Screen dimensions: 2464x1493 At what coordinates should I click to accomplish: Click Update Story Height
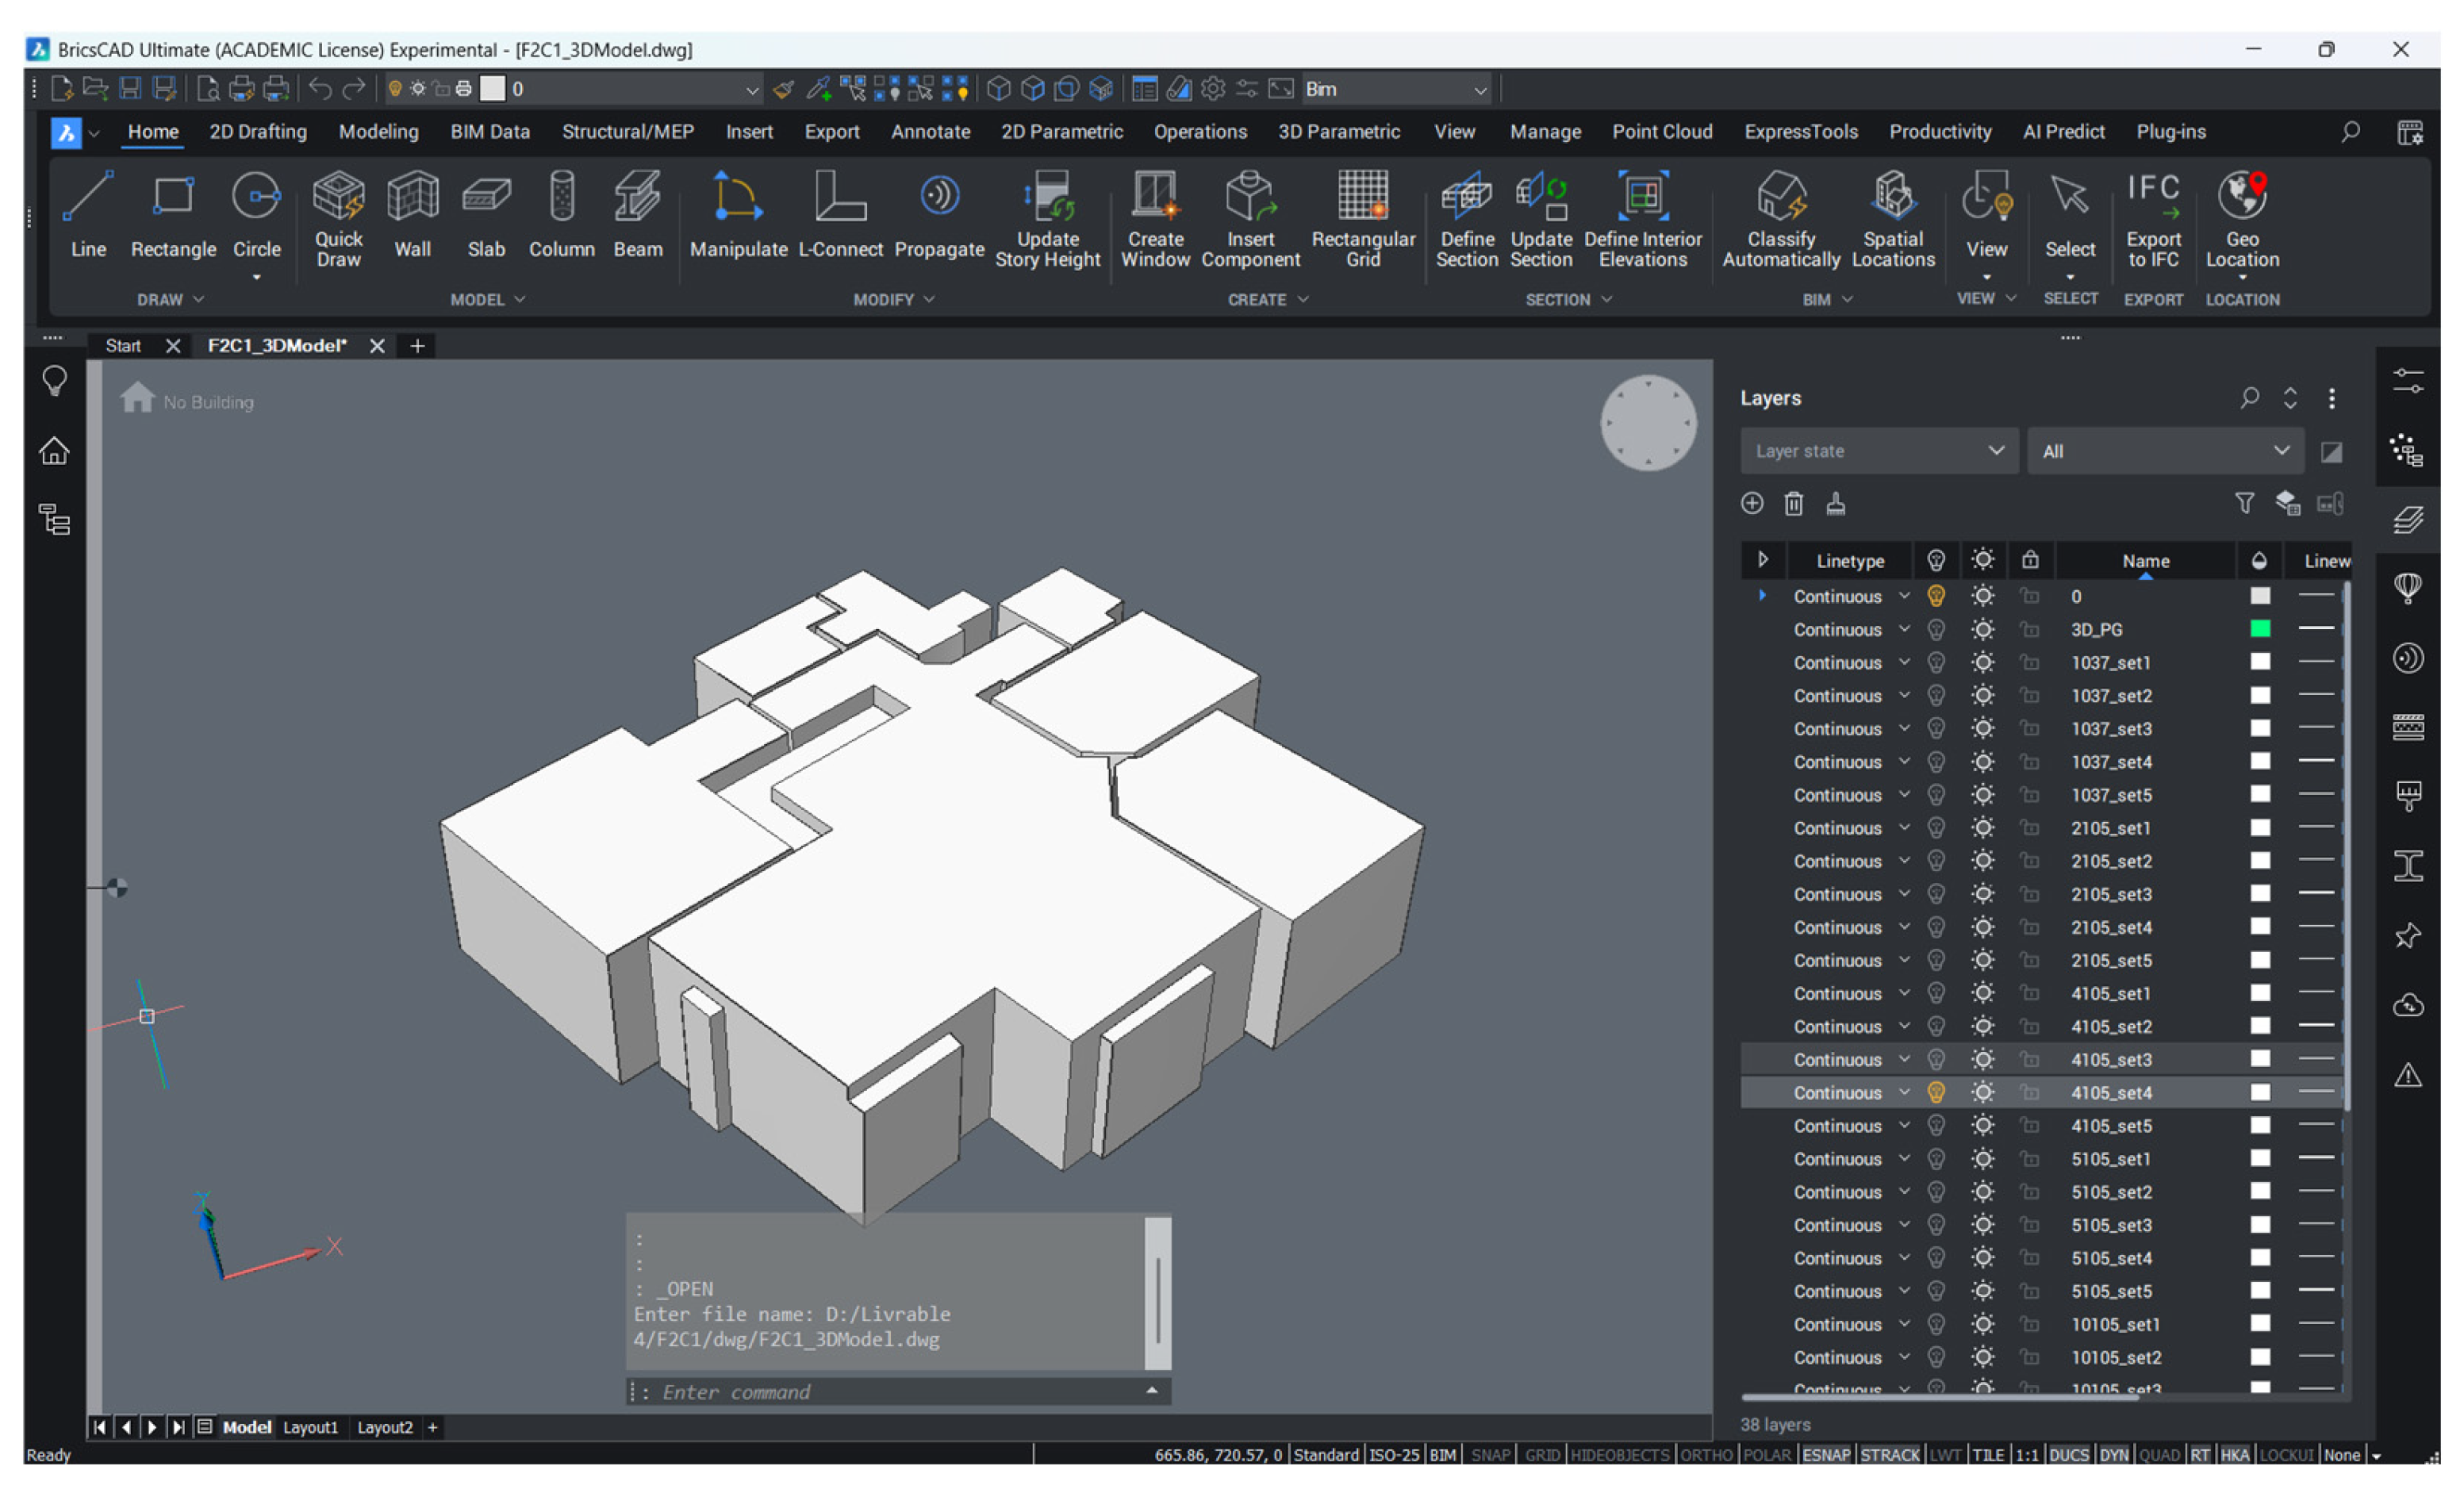point(1047,218)
